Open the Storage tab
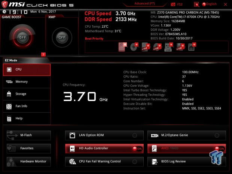This screenshot has width=232, height=174. pyautogui.click(x=27, y=94)
